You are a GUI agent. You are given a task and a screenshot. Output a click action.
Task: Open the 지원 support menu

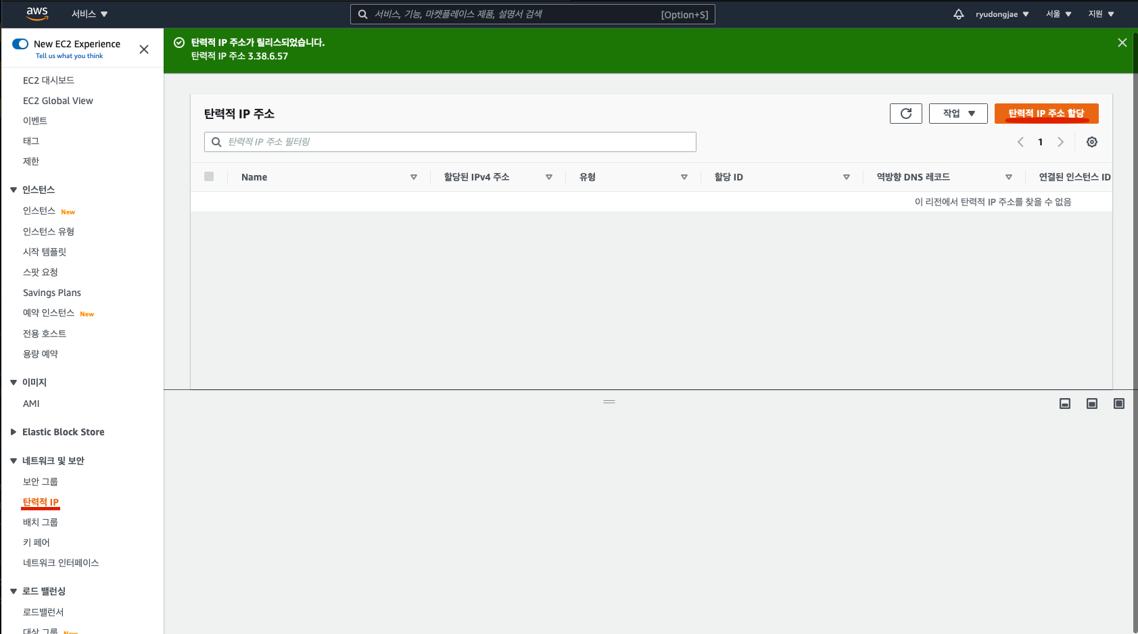point(1101,14)
